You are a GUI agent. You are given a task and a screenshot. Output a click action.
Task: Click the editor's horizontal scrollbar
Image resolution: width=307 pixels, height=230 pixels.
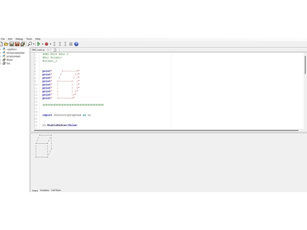point(166,130)
